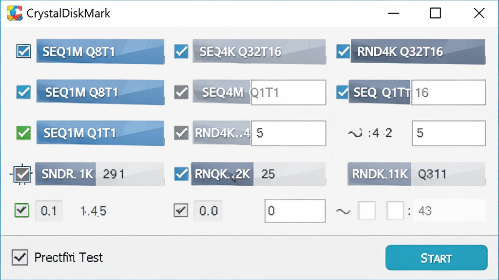Click the 0.1 value box

pyautogui.click(x=49, y=211)
